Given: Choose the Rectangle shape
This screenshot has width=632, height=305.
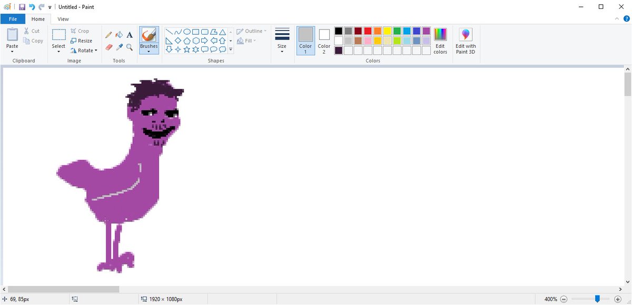Looking at the screenshot, I should 196,32.
